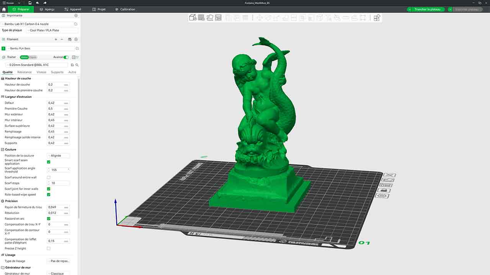Add a filament with the plus icon

pyautogui.click(x=56, y=39)
